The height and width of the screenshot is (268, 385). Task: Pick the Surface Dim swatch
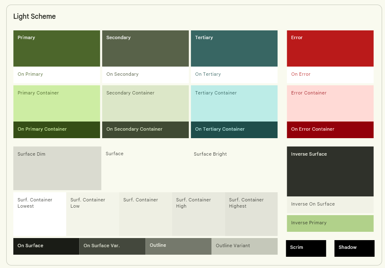57,168
